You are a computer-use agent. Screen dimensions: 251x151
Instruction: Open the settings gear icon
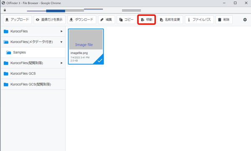click(x=245, y=20)
